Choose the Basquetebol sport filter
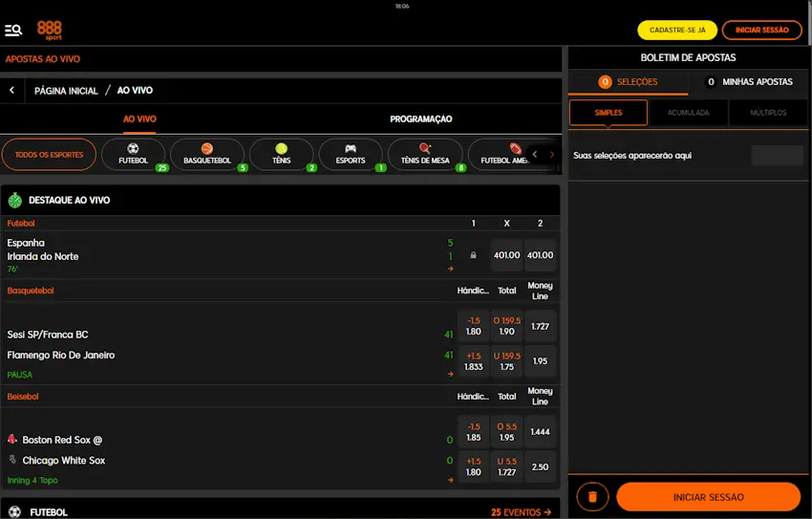This screenshot has width=812, height=519. click(207, 154)
